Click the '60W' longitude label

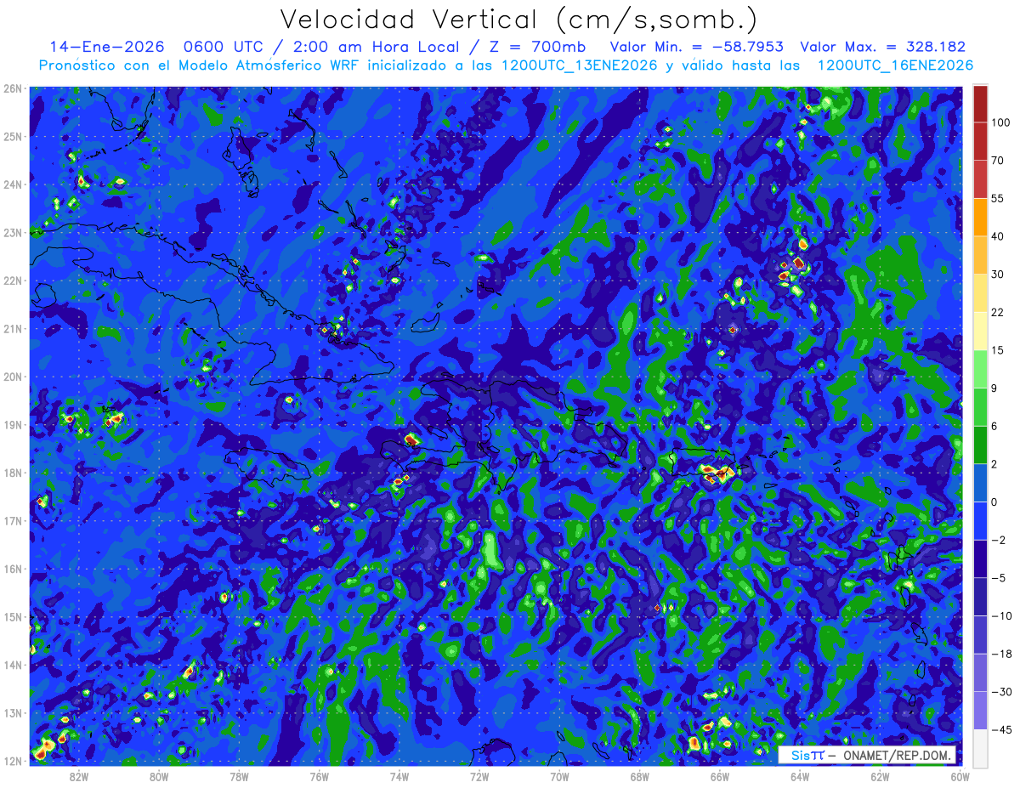(x=960, y=776)
